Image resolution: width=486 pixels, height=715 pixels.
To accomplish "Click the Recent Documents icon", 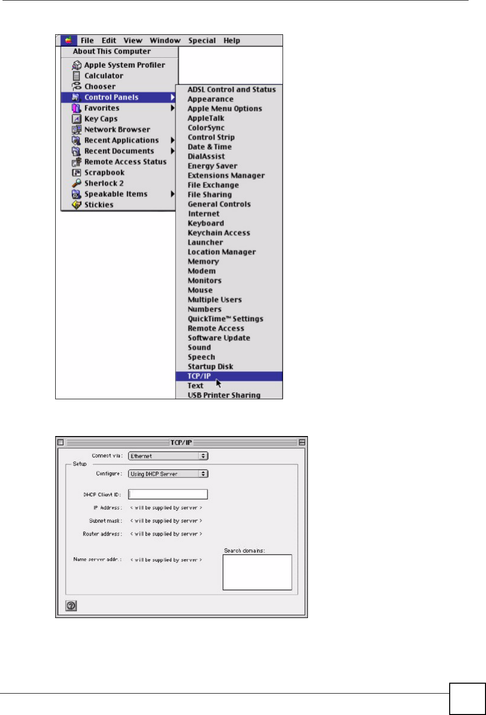I will point(76,151).
